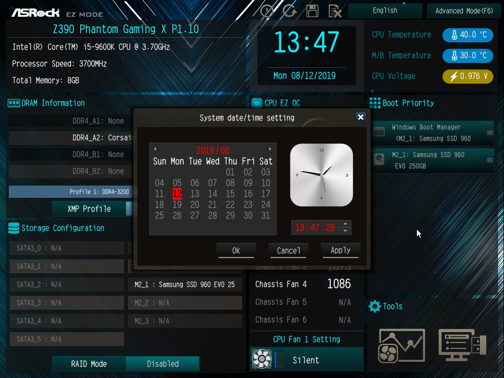The height and width of the screenshot is (378, 504).
Task: Go to previous month in calendar
Action: (155, 149)
